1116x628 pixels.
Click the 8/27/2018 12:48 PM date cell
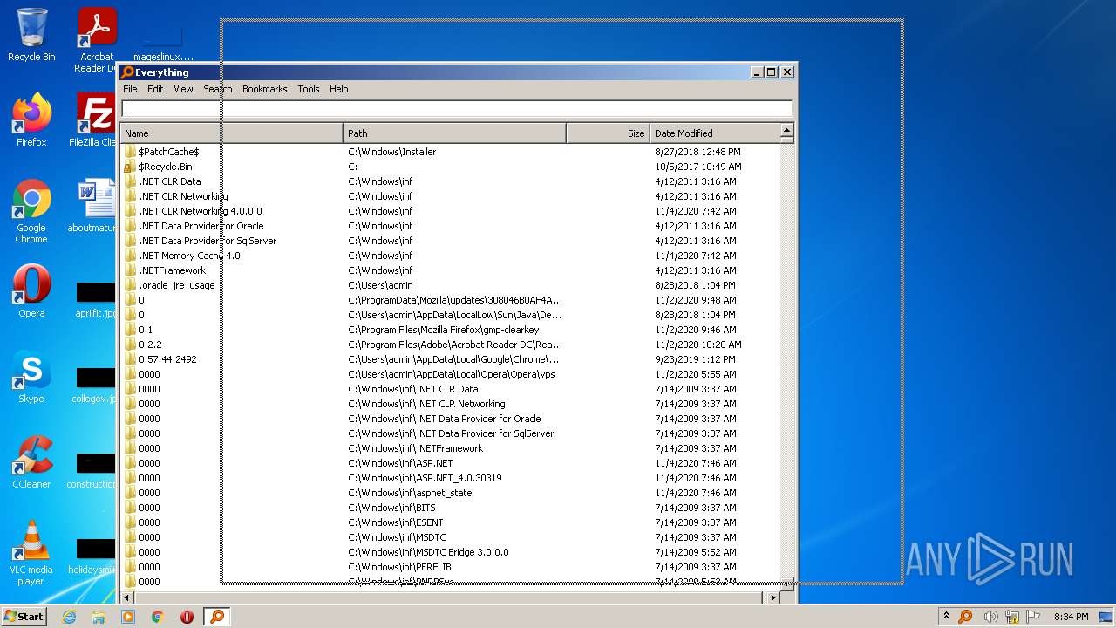tap(698, 152)
